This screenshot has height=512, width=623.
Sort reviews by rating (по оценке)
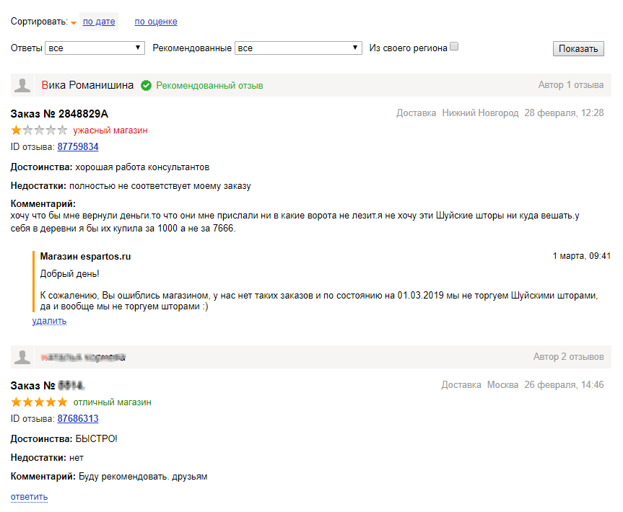point(156,22)
